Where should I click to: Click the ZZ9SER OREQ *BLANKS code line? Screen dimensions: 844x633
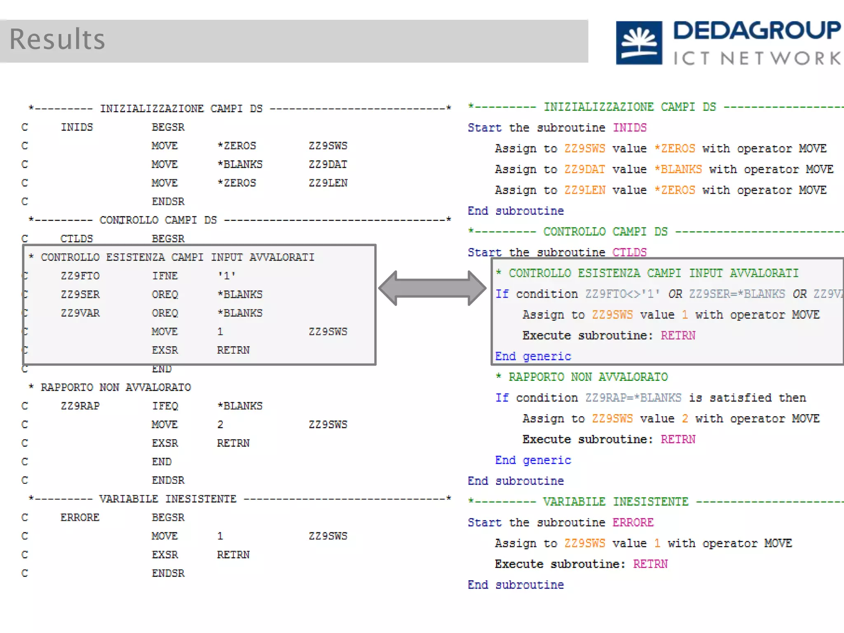tap(161, 294)
